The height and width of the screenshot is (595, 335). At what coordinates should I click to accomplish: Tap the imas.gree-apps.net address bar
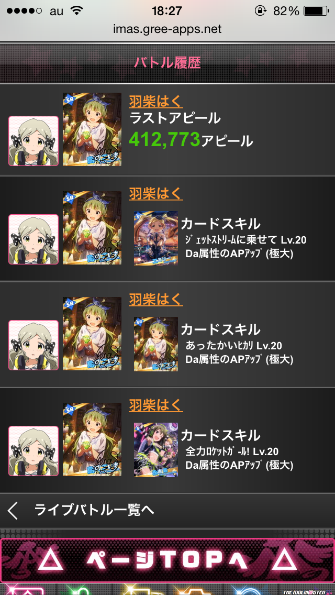pyautogui.click(x=167, y=29)
